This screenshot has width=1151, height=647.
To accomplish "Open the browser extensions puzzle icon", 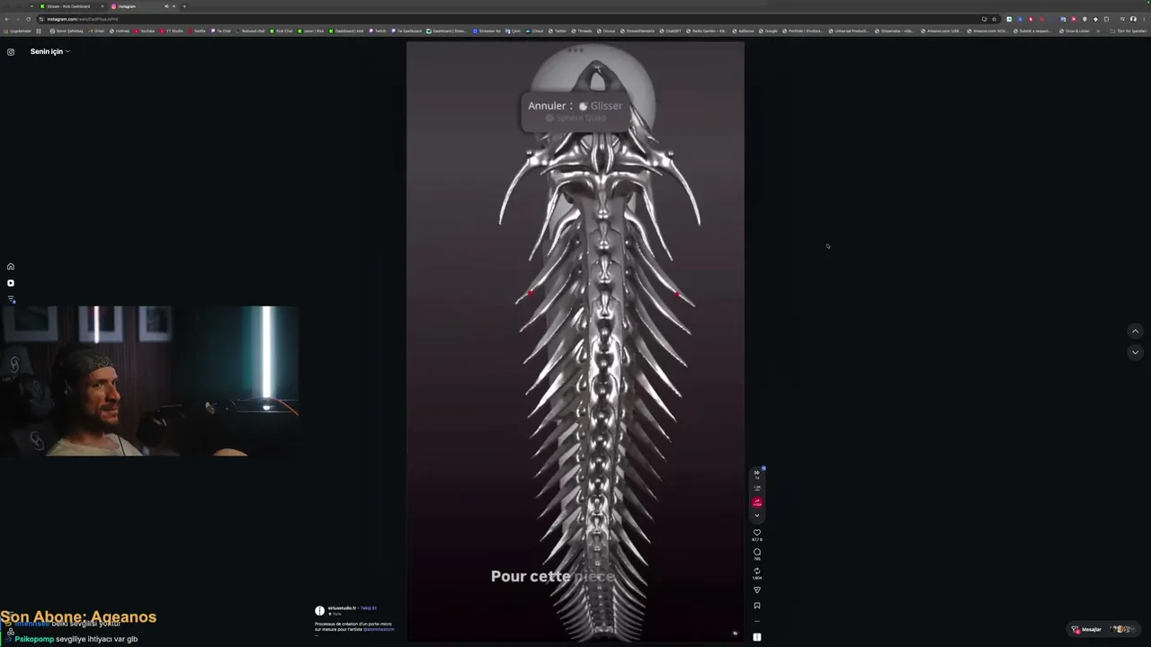I will (1106, 19).
